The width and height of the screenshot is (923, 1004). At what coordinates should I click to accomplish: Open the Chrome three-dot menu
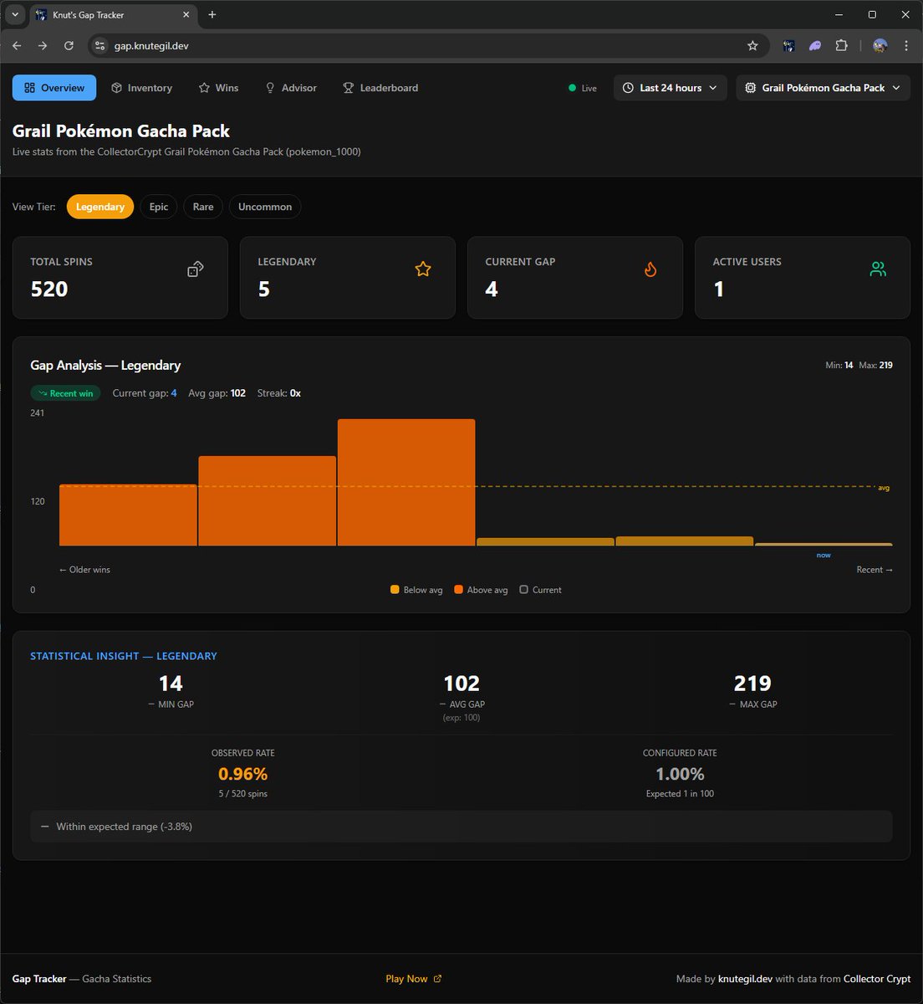click(906, 46)
